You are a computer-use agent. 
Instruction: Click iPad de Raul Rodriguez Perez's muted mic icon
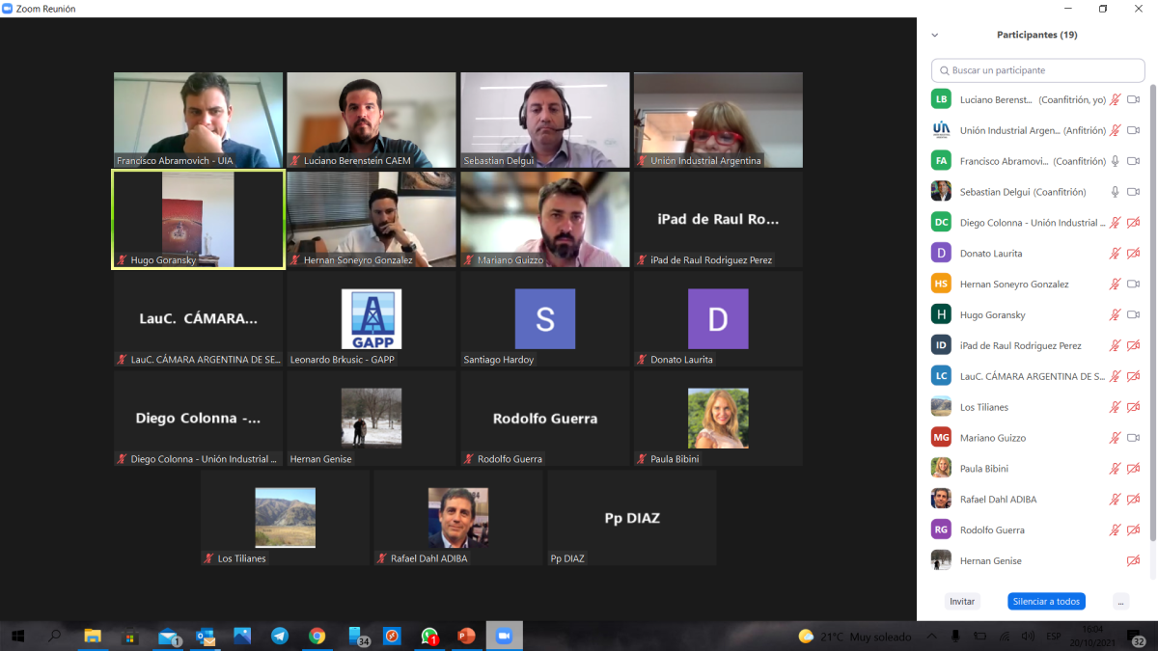tap(1115, 345)
